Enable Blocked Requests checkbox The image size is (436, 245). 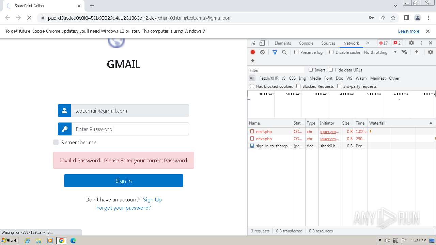(x=298, y=86)
